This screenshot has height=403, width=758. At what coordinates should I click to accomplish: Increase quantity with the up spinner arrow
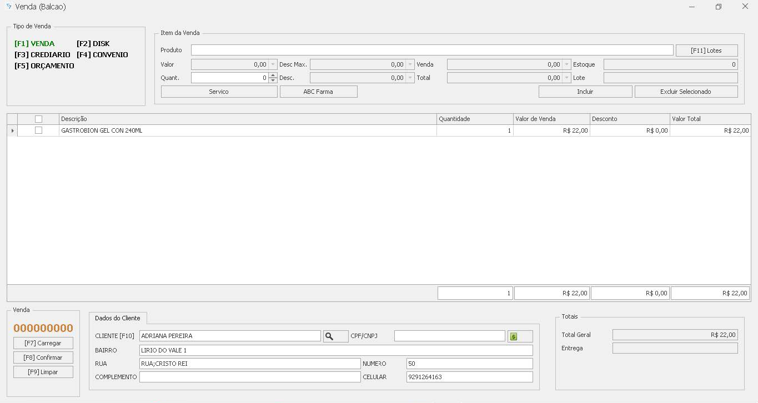[x=273, y=75]
